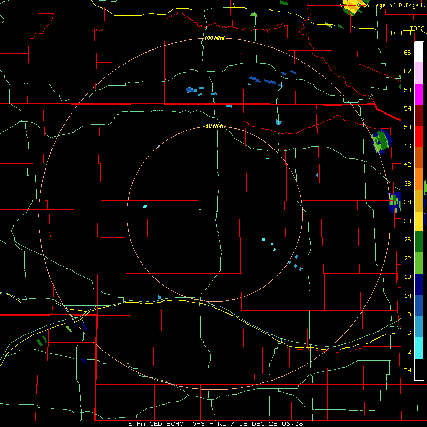Click the '100 NMI' range ring label
This screenshot has width=427, height=427.
(214, 38)
